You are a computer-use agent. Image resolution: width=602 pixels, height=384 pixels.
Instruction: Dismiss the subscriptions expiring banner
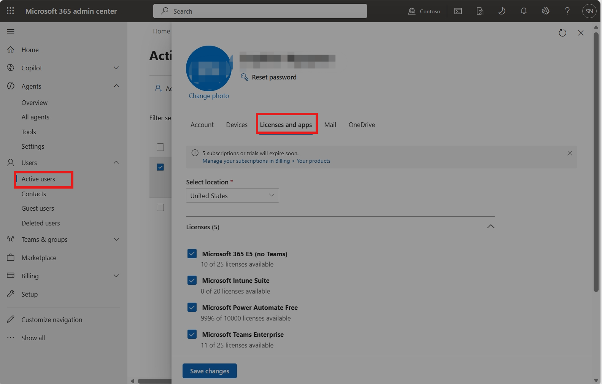point(570,153)
